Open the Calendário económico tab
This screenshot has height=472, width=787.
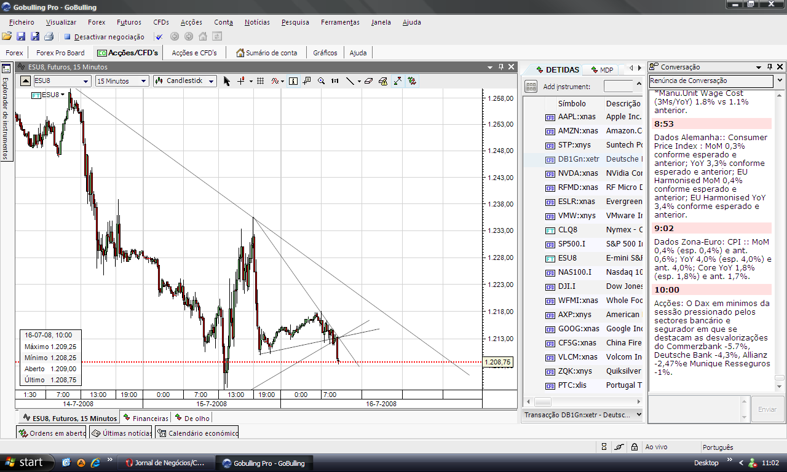tap(197, 433)
